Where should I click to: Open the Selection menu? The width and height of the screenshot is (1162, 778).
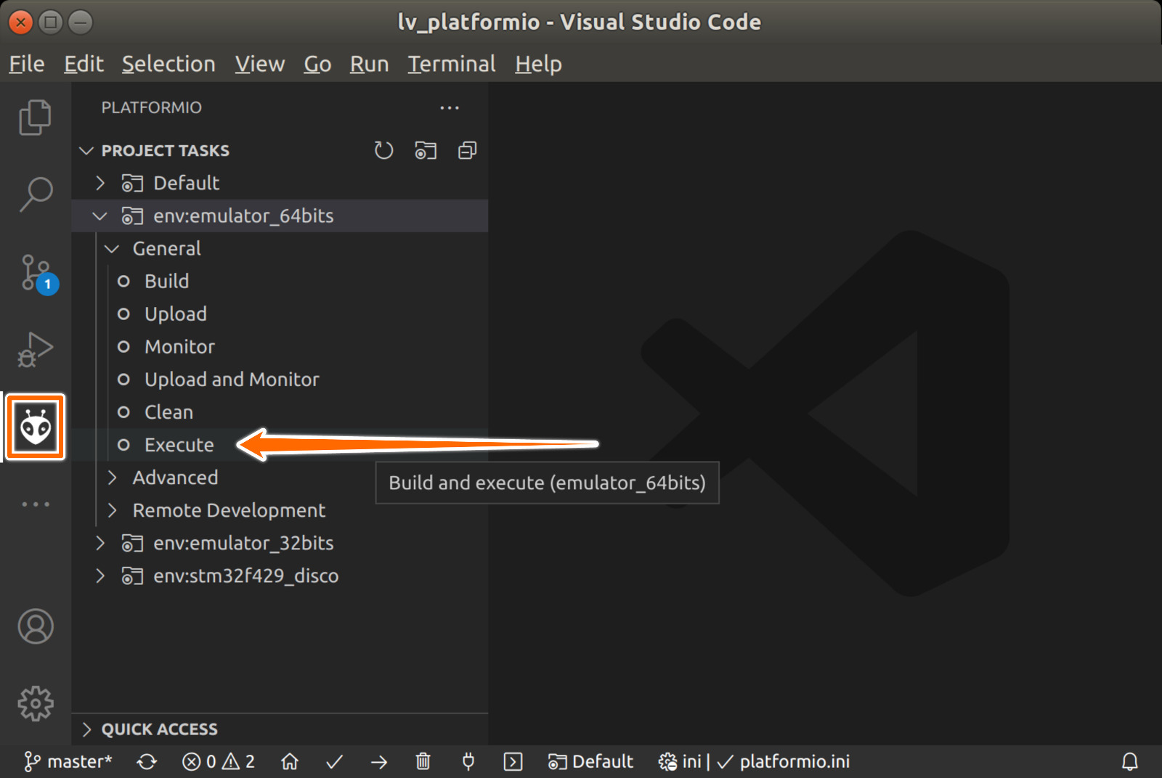click(168, 64)
